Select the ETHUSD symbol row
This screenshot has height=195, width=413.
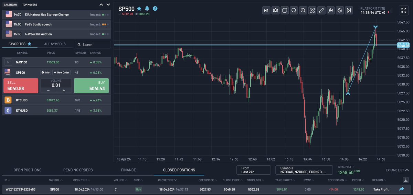tap(57, 110)
